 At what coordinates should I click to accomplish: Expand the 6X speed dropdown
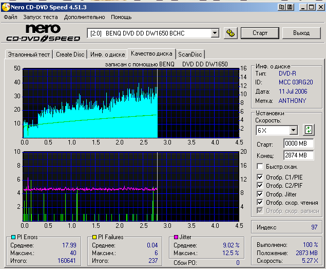pyautogui.click(x=293, y=131)
